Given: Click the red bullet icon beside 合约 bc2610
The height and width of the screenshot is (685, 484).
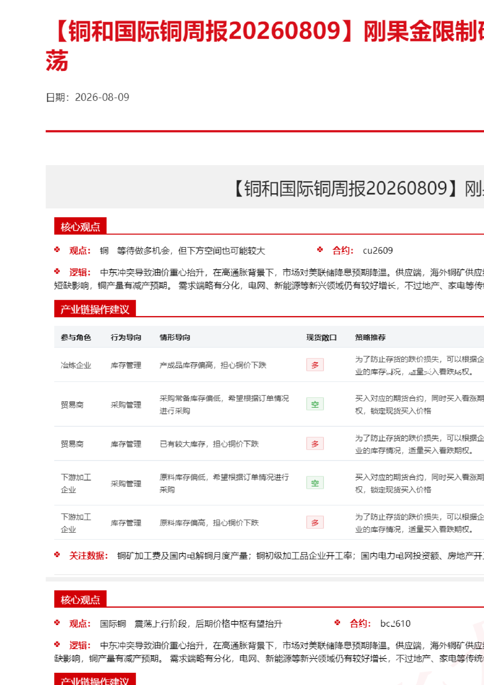Looking at the screenshot, I should coord(338,623).
